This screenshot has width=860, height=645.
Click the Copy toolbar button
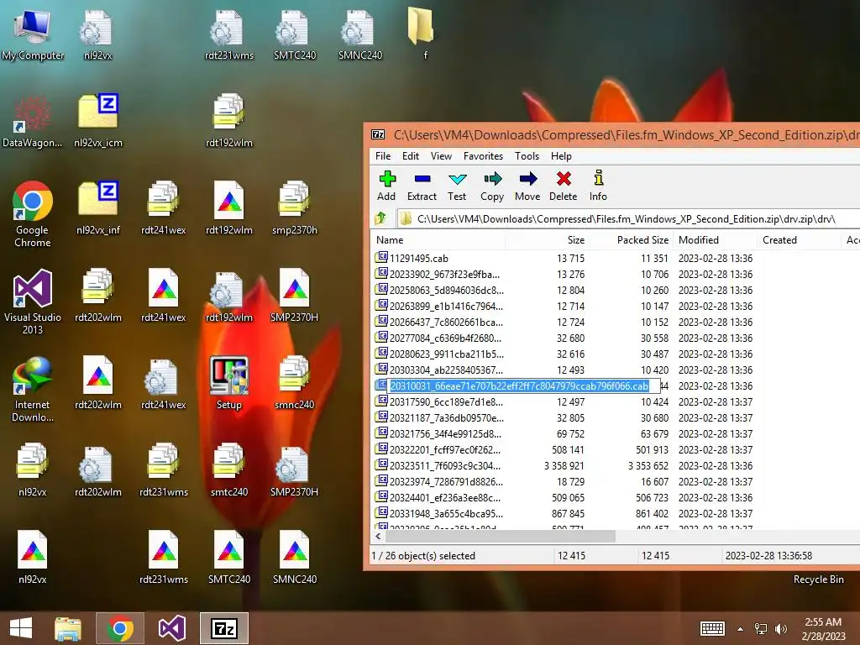492,186
